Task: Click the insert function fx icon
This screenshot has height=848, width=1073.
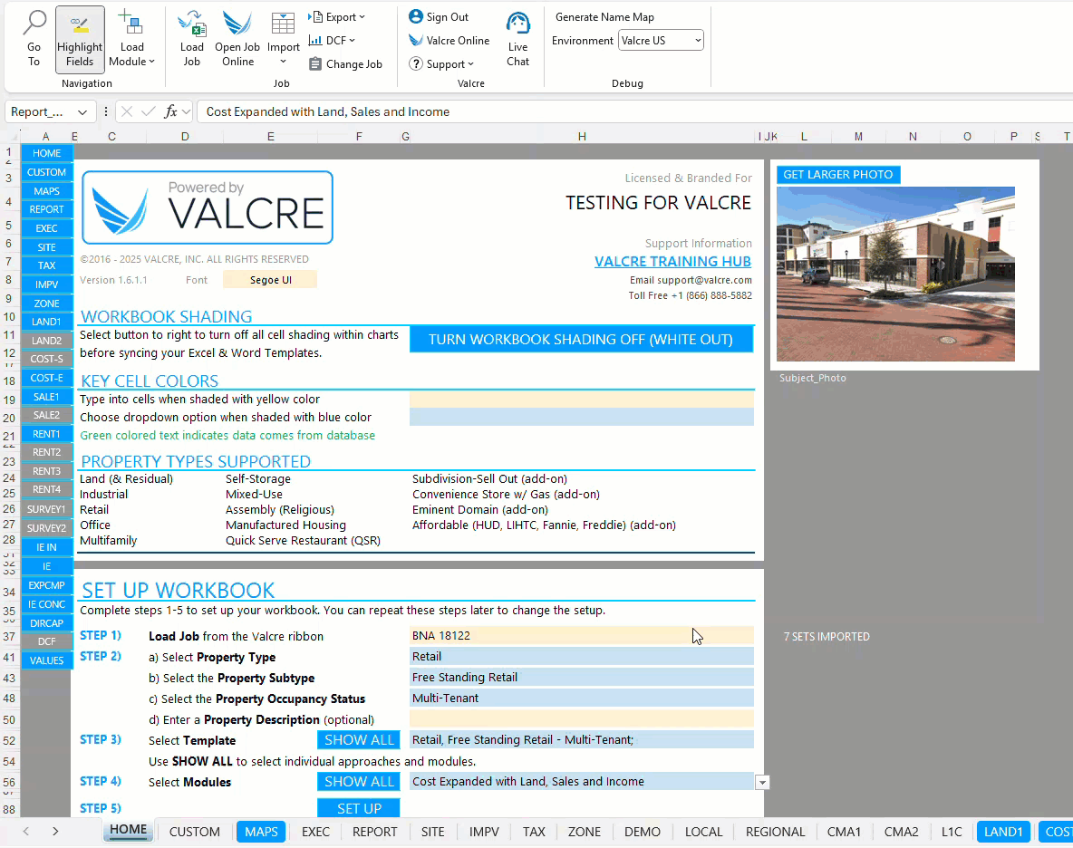Action: point(170,111)
